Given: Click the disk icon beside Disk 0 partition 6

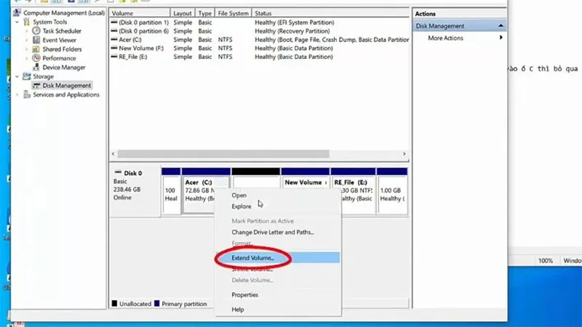Looking at the screenshot, I should [114, 31].
